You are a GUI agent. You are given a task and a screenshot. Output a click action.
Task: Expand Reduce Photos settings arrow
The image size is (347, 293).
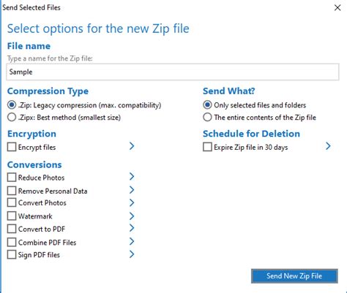(x=132, y=177)
